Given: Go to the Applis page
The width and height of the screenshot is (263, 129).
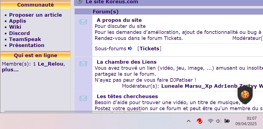Looking at the screenshot, I should [18, 21].
